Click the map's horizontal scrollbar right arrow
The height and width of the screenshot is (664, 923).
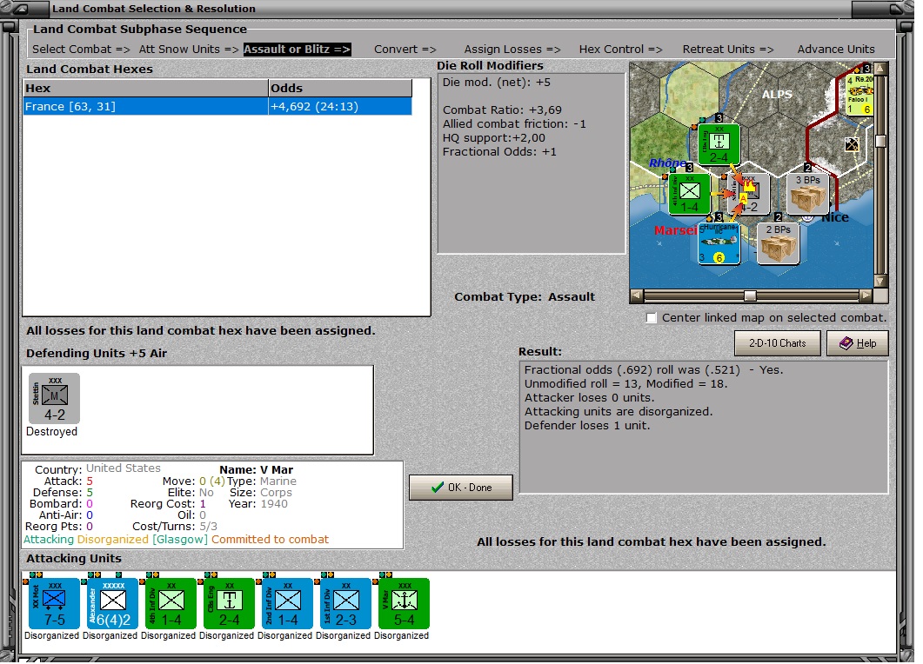(x=866, y=295)
